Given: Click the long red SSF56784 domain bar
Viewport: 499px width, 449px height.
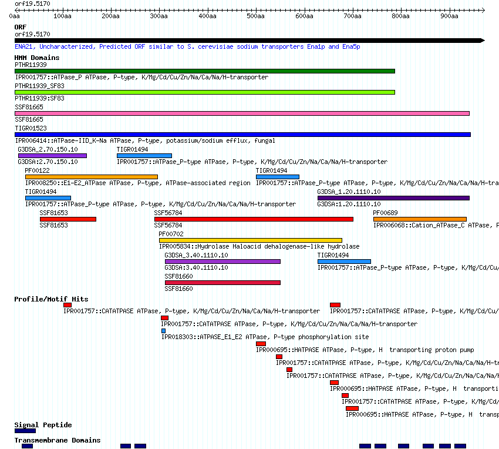Looking at the screenshot, I should point(254,219).
